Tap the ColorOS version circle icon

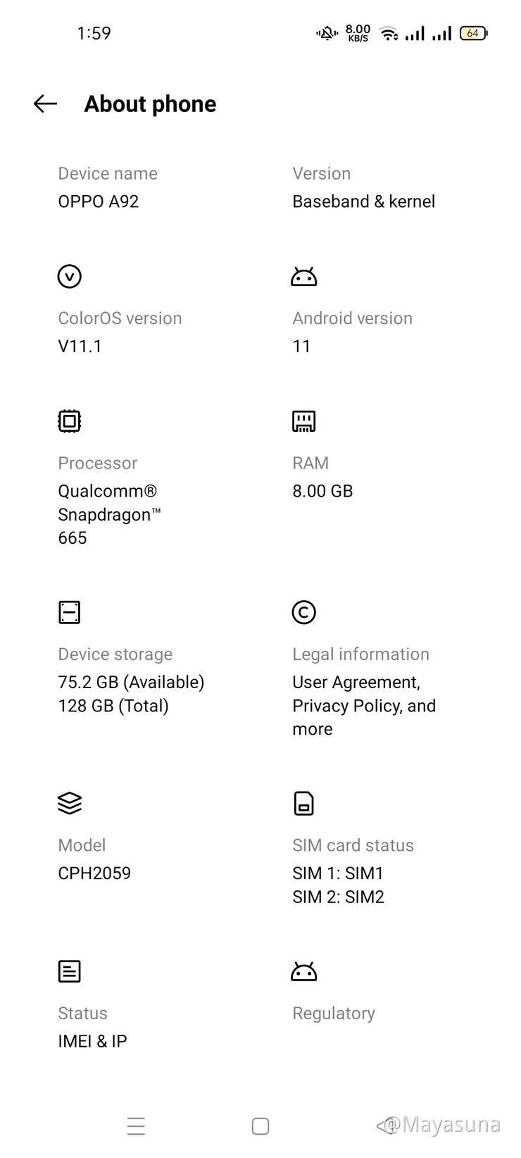69,276
